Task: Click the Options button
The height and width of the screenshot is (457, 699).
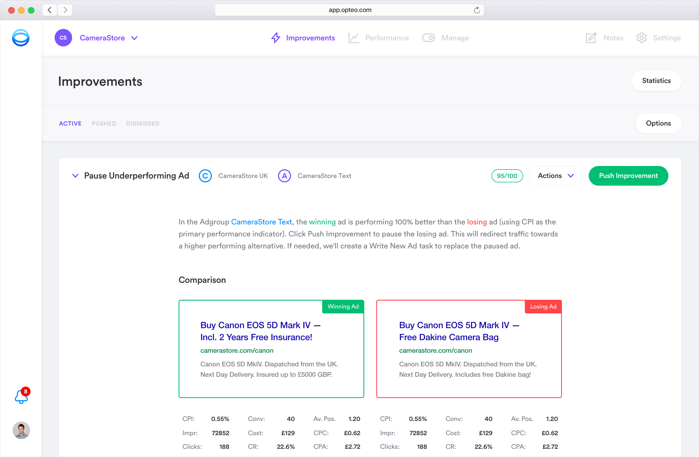Action: 658,123
